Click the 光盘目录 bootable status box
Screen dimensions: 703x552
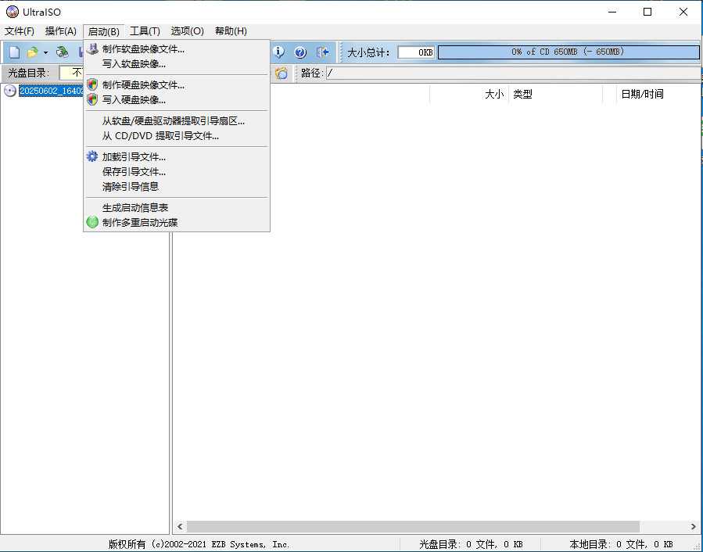pyautogui.click(x=72, y=73)
